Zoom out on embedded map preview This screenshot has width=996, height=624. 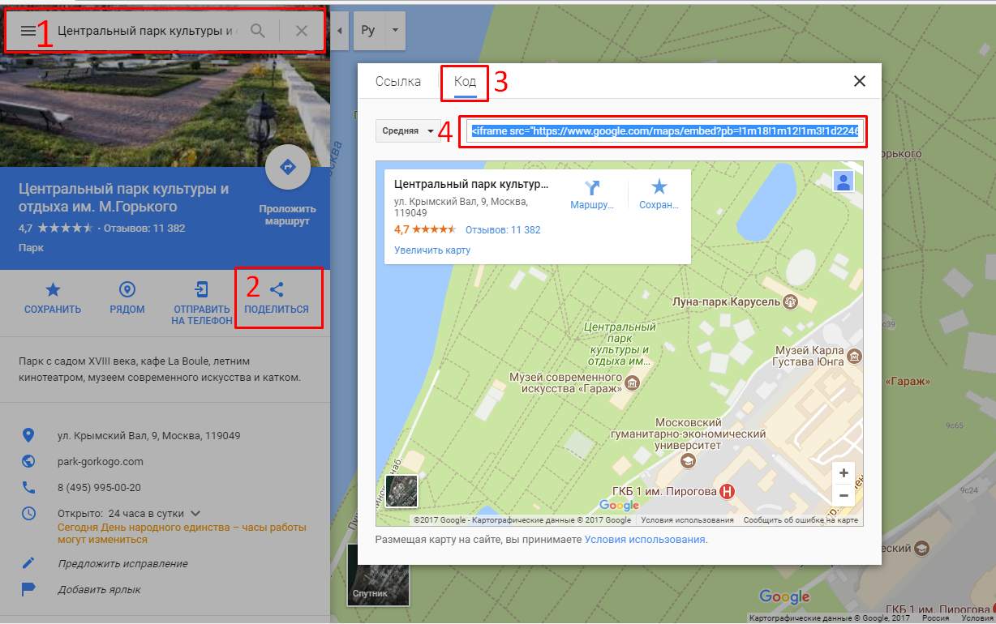844,495
